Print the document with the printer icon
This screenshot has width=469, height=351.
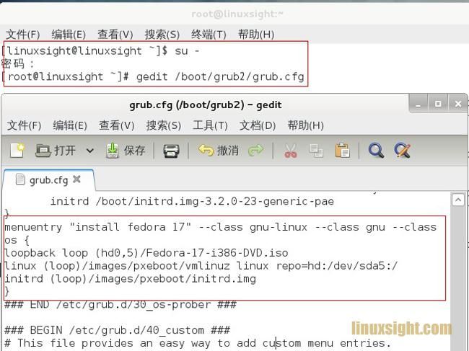[x=171, y=151]
